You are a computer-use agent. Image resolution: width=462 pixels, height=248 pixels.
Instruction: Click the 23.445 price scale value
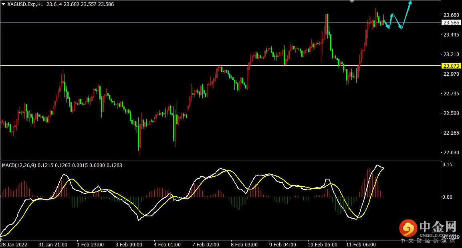coord(451,35)
